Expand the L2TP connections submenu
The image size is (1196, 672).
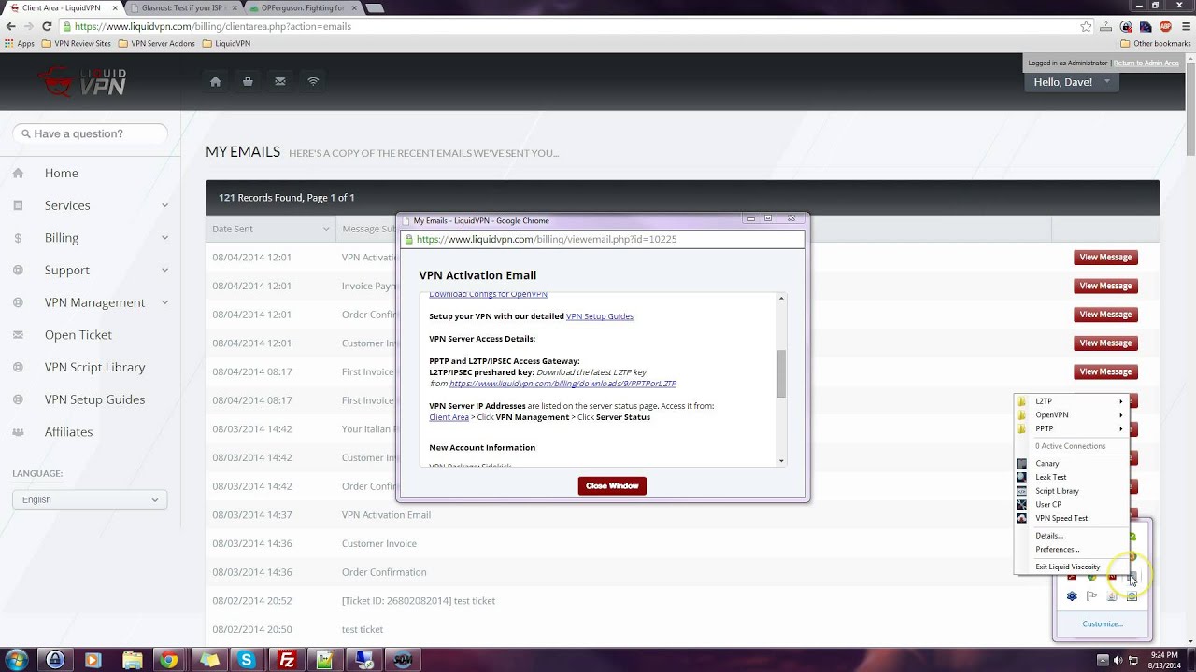[1071, 401]
